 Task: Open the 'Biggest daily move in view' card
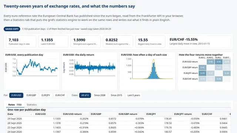[150, 41]
